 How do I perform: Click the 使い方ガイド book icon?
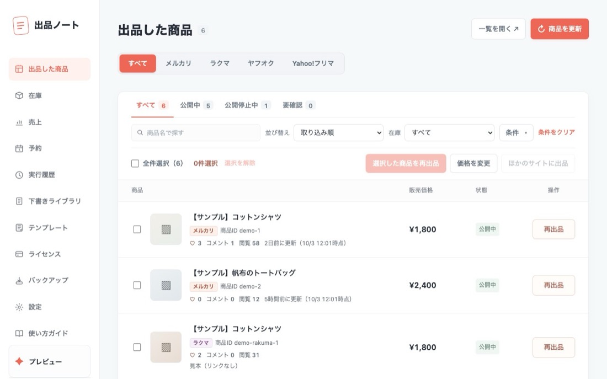pos(19,333)
